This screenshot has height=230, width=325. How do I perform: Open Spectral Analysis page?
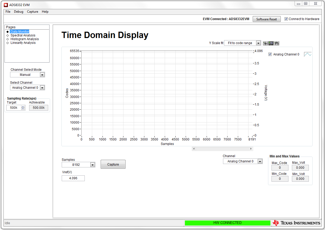[23, 35]
